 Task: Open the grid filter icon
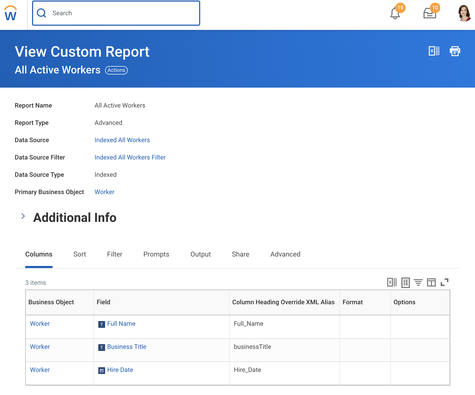[419, 283]
